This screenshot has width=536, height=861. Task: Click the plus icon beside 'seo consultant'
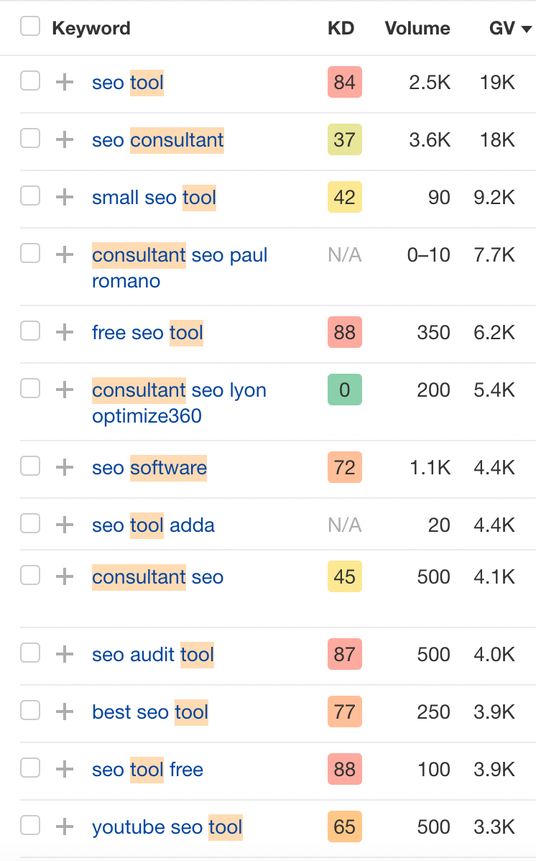pos(64,139)
